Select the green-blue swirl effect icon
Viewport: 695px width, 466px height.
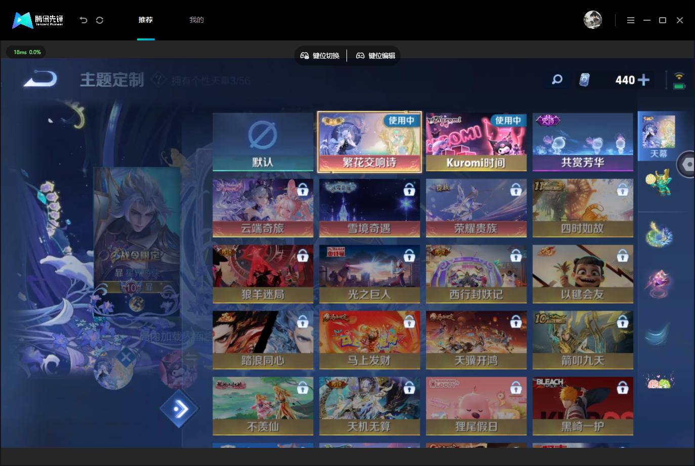point(659,234)
